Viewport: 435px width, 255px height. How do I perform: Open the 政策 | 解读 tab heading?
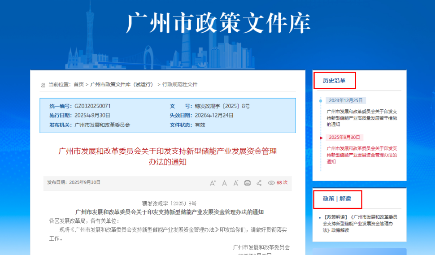[x=337, y=199]
